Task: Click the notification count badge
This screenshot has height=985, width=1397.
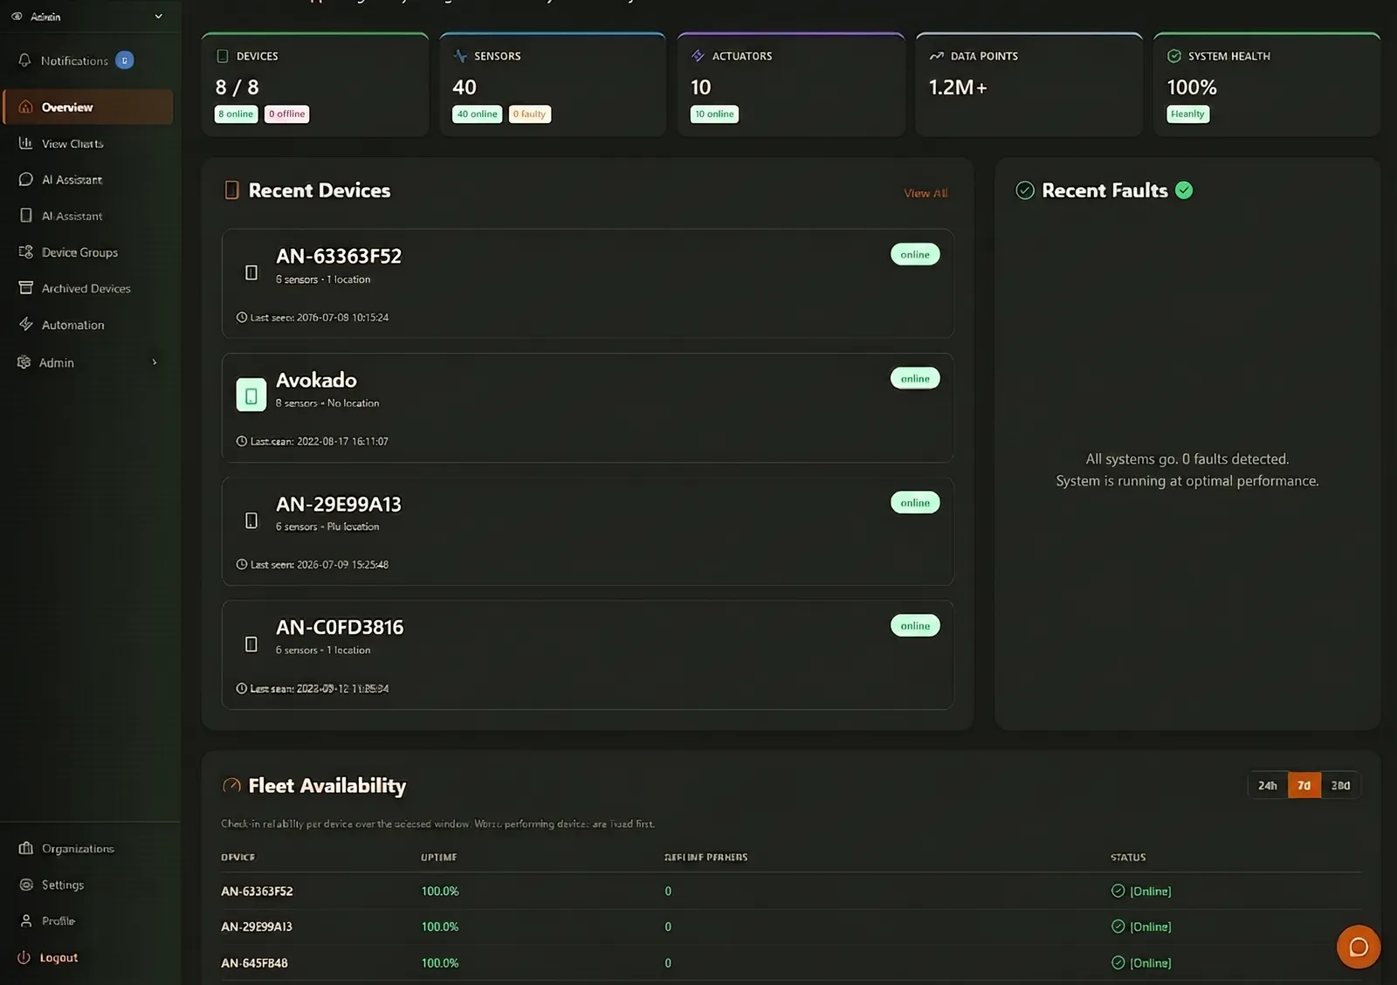Action: coord(125,60)
